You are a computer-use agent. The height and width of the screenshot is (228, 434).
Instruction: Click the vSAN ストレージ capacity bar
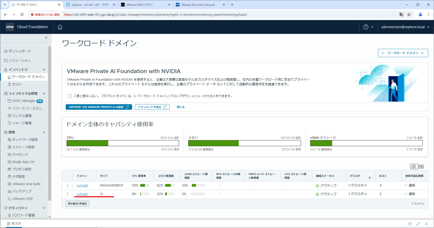[366, 143]
